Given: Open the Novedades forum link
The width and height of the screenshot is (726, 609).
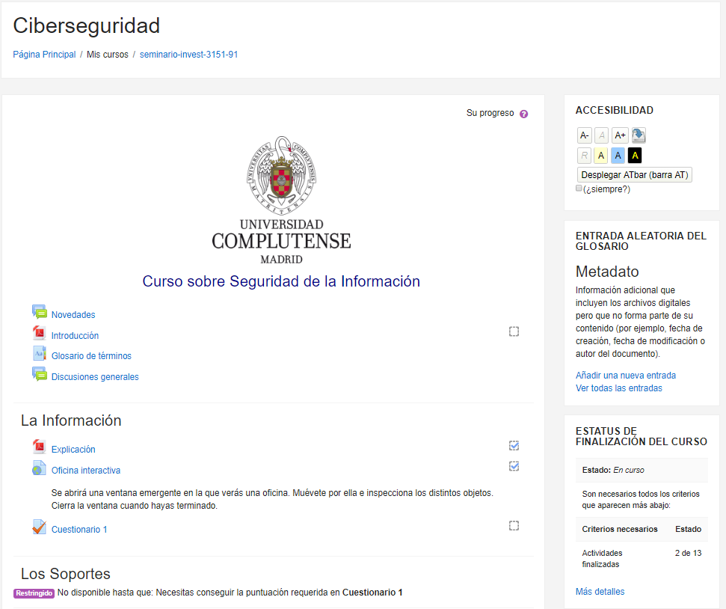Looking at the screenshot, I should tap(73, 315).
